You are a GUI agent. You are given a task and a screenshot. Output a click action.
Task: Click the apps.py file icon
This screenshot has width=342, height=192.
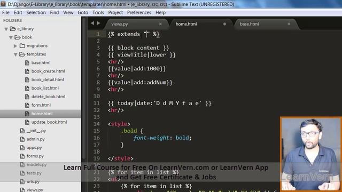tap(22, 148)
